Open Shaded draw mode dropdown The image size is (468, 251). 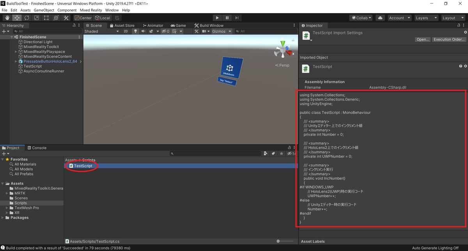[x=101, y=31]
